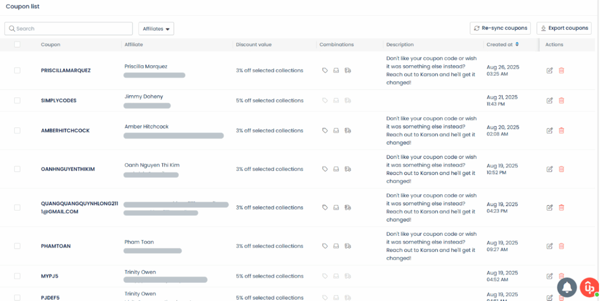This screenshot has width=600, height=301.
Task: Focus the coupon Search field
Action: click(x=69, y=29)
